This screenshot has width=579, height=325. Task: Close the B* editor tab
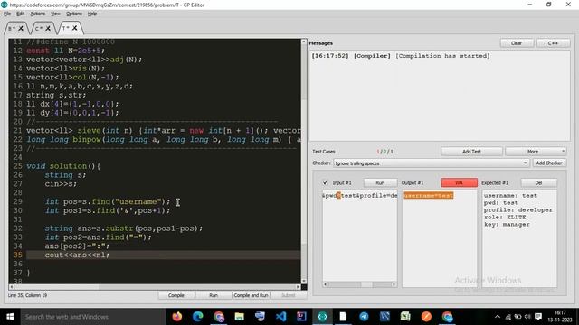tap(21, 28)
